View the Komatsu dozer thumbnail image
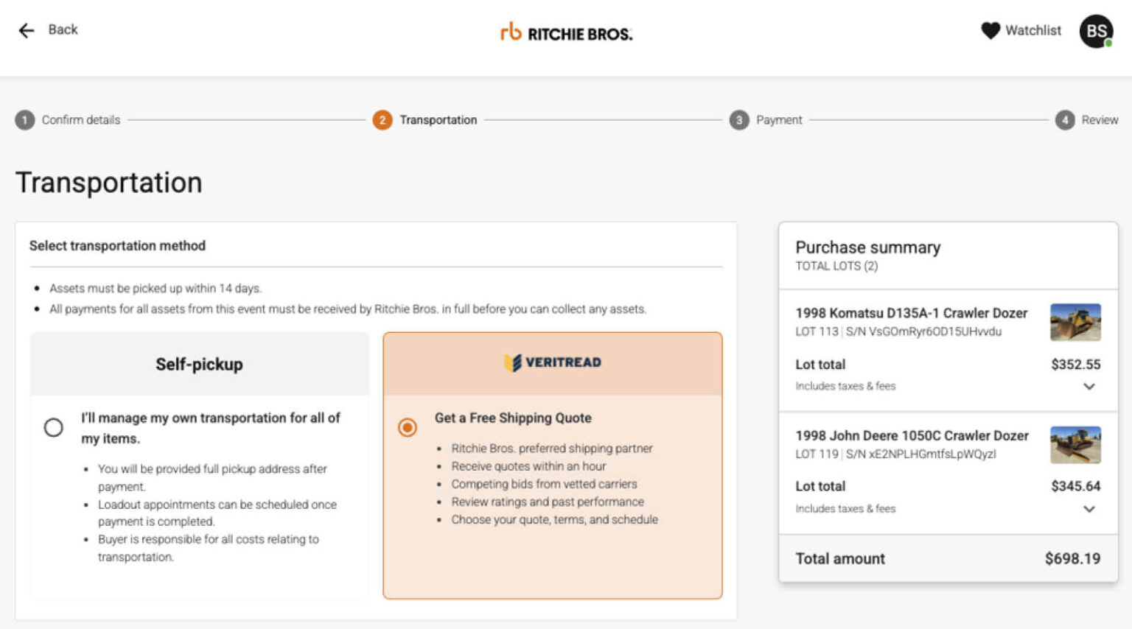1132x629 pixels. coord(1075,323)
